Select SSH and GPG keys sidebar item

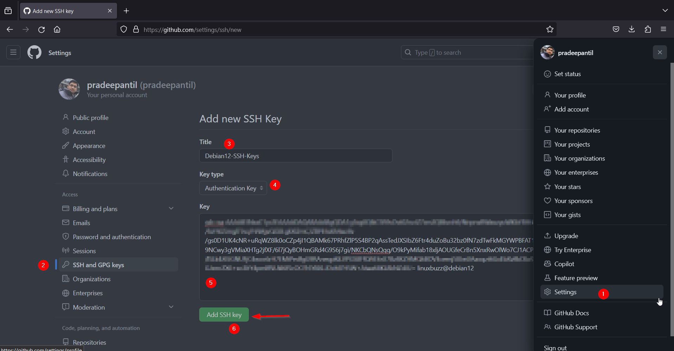coord(118,265)
